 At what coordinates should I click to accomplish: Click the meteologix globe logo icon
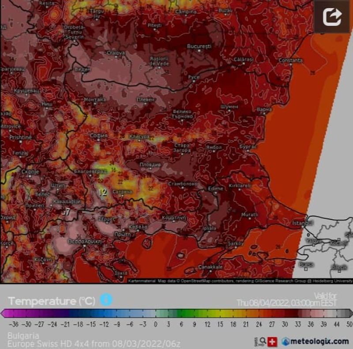[286, 341]
